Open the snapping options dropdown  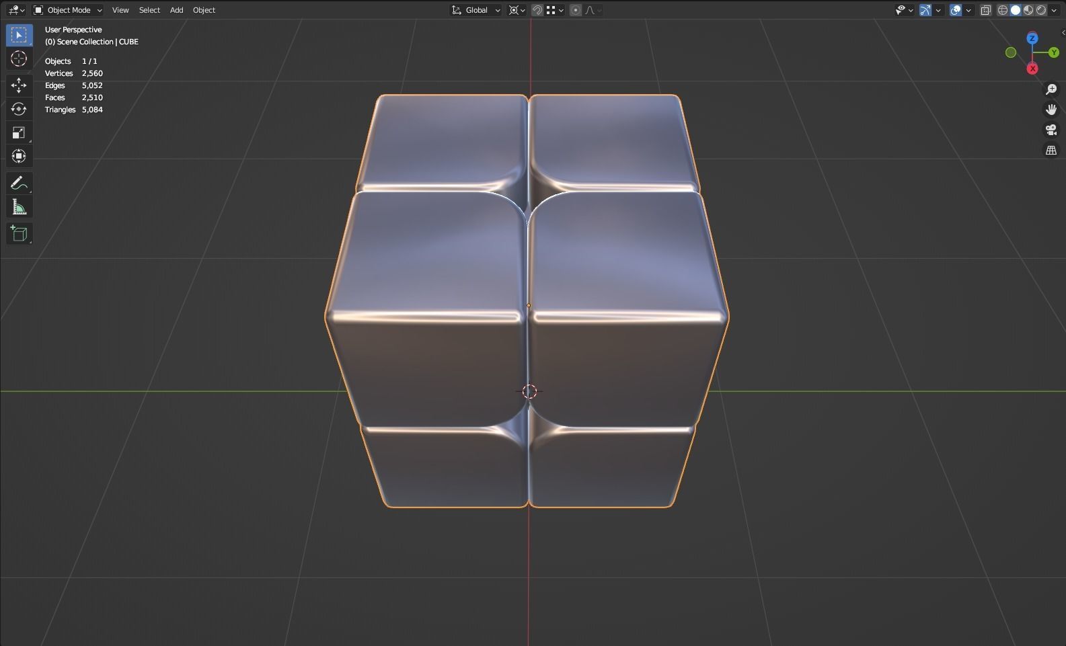[x=555, y=10]
